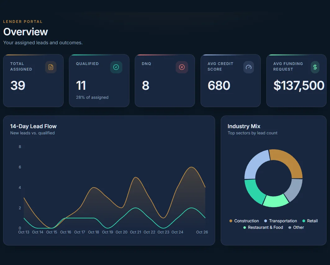Click the teal Retail donut segment
The height and width of the screenshot is (265, 330).
[254, 192]
